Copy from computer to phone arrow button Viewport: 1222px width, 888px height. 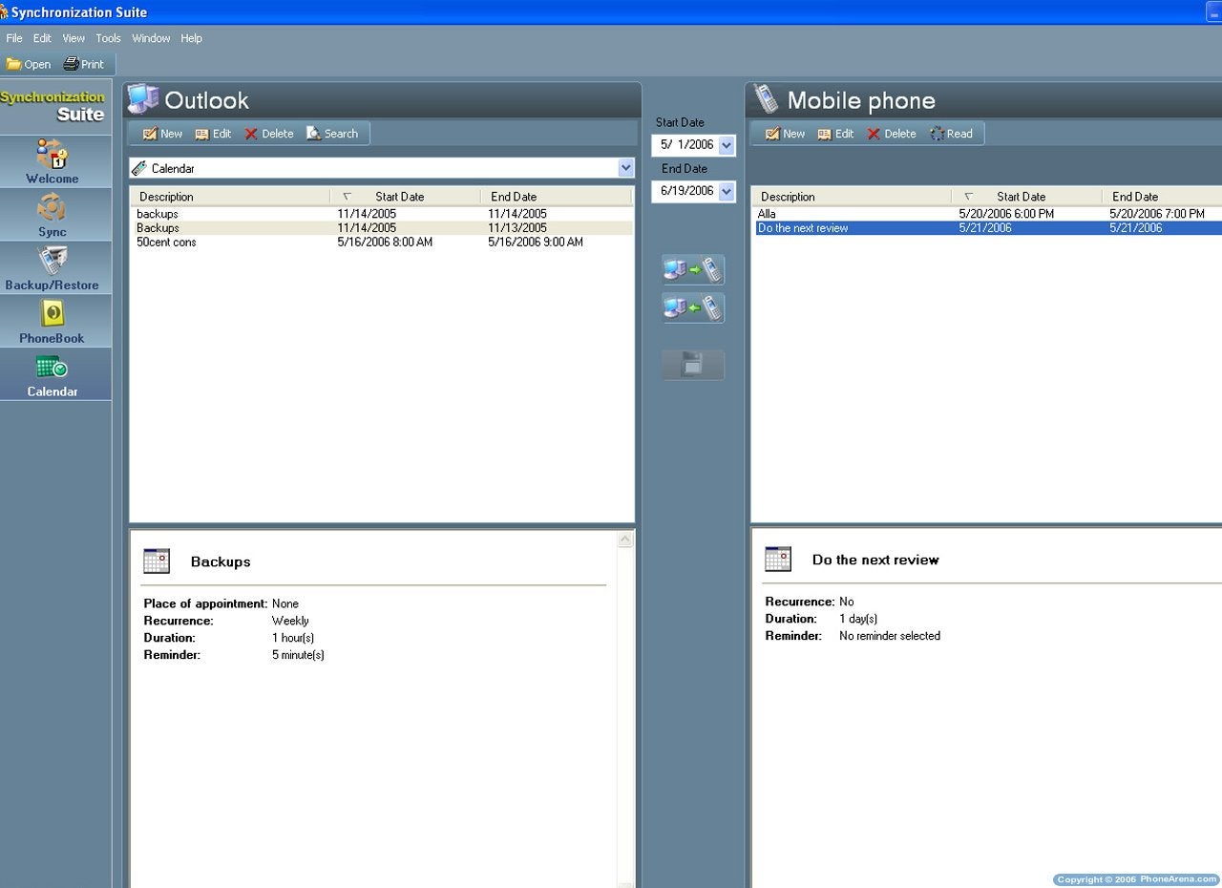(x=693, y=270)
